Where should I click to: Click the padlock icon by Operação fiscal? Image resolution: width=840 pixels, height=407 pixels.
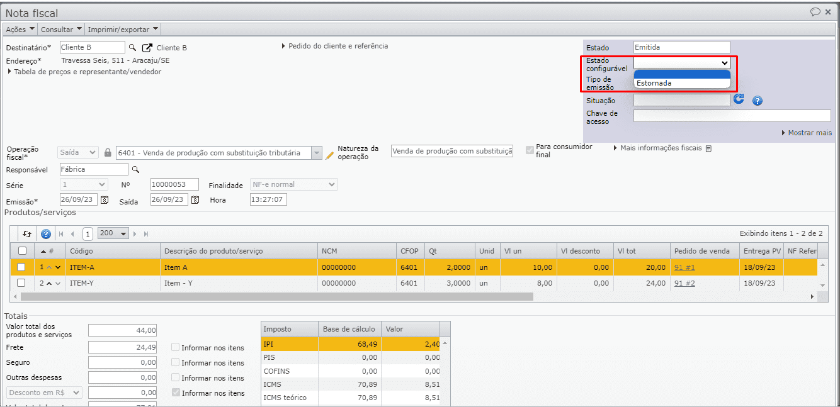click(108, 153)
